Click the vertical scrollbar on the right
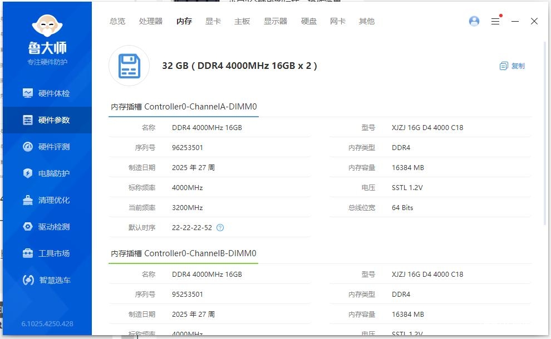This screenshot has height=339, width=551. click(x=545, y=133)
